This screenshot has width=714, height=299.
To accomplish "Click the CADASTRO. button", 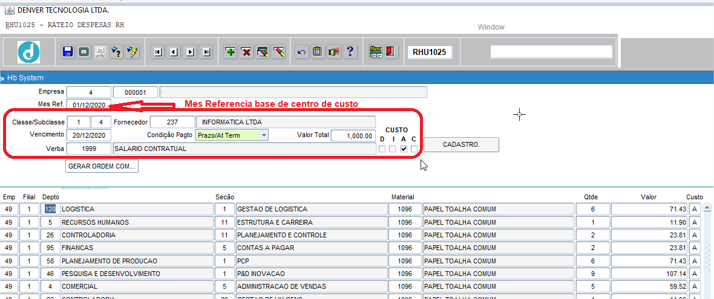I will (x=461, y=144).
